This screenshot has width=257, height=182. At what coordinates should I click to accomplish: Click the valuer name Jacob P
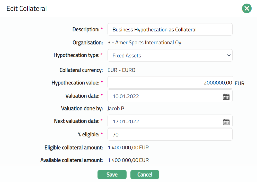tap(116, 108)
